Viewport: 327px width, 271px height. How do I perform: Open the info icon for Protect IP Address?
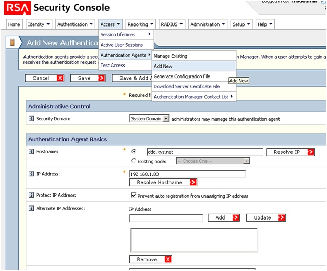(31, 195)
